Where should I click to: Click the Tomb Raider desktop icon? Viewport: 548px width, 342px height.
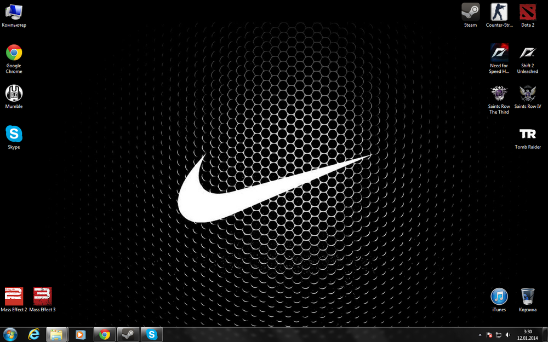pyautogui.click(x=527, y=135)
